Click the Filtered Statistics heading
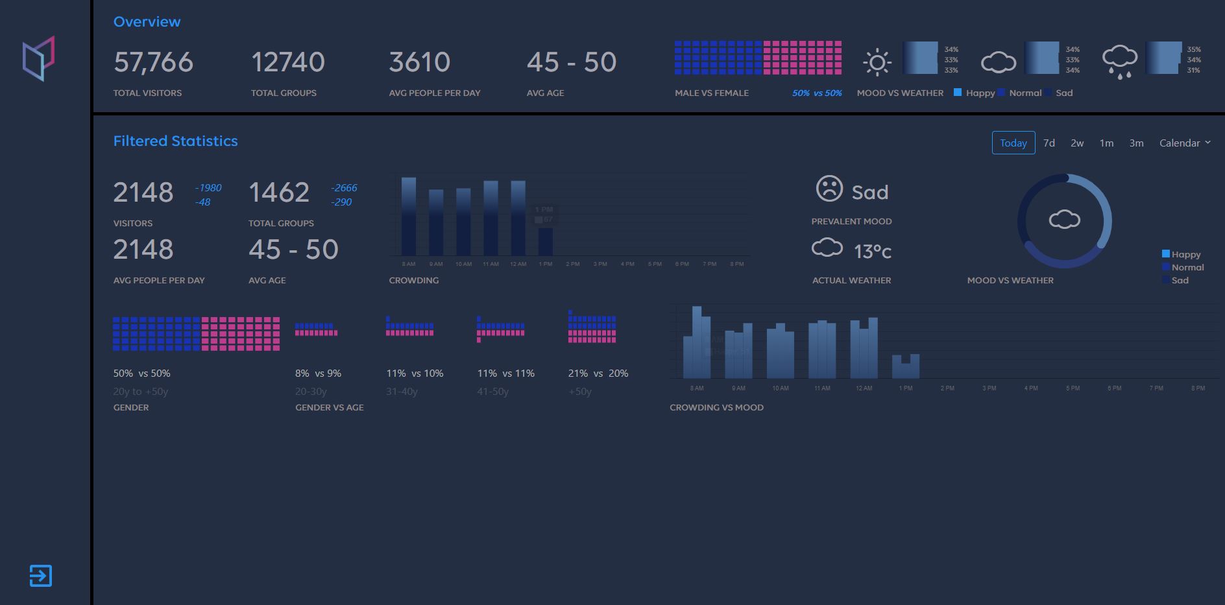1225x605 pixels. coord(175,141)
